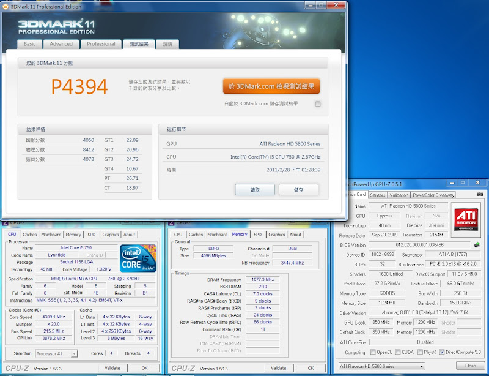
Task: Click the BIOS Version field in GPU-Z
Action: pyautogui.click(x=419, y=245)
